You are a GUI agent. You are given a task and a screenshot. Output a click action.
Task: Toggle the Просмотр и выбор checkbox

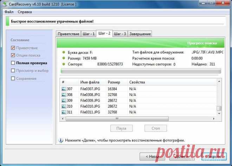pyautogui.click(x=13, y=70)
